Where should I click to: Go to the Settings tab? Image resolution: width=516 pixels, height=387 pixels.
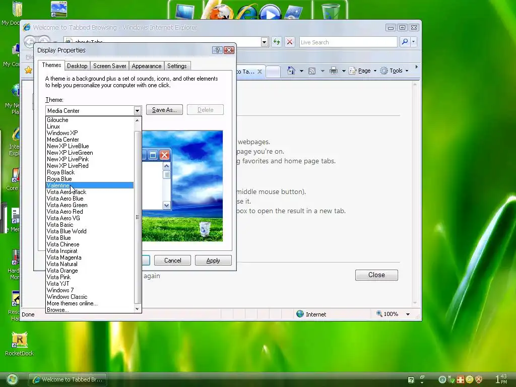tap(177, 66)
